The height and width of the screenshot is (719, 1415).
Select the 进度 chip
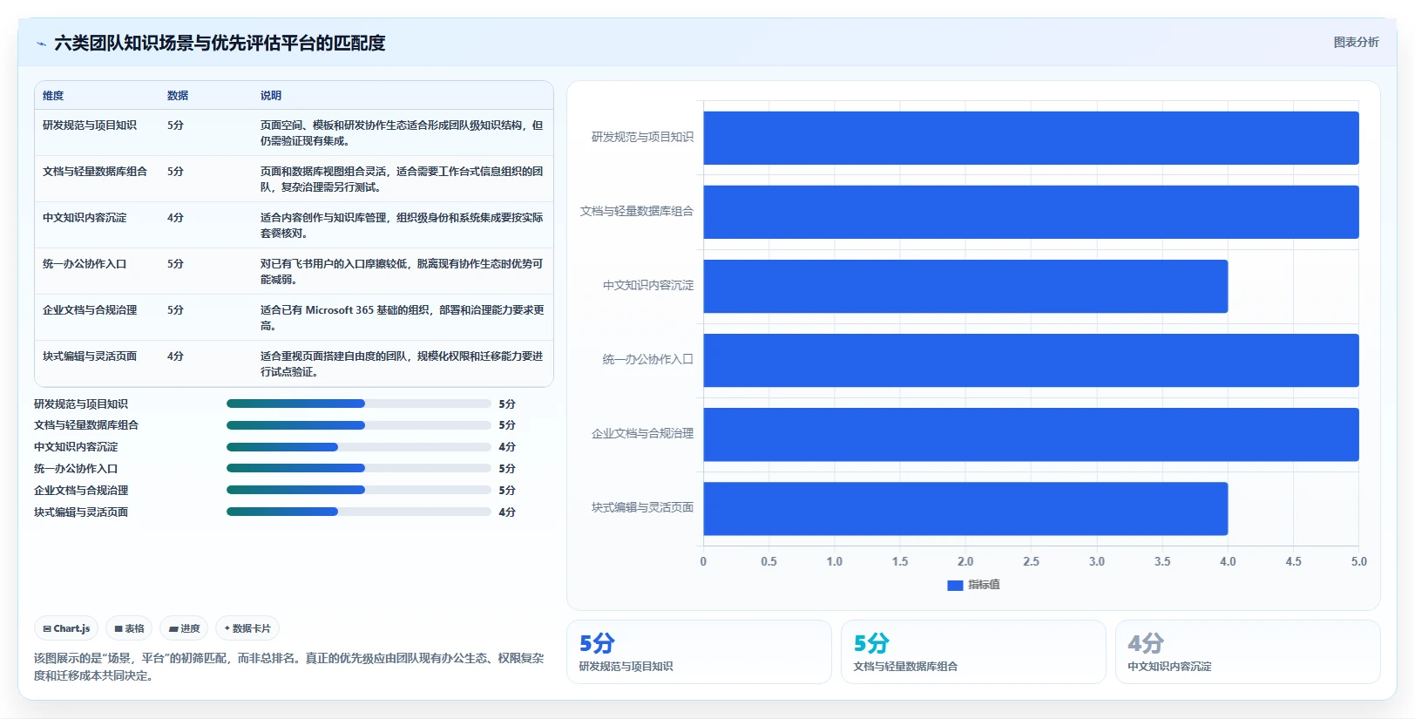184,628
